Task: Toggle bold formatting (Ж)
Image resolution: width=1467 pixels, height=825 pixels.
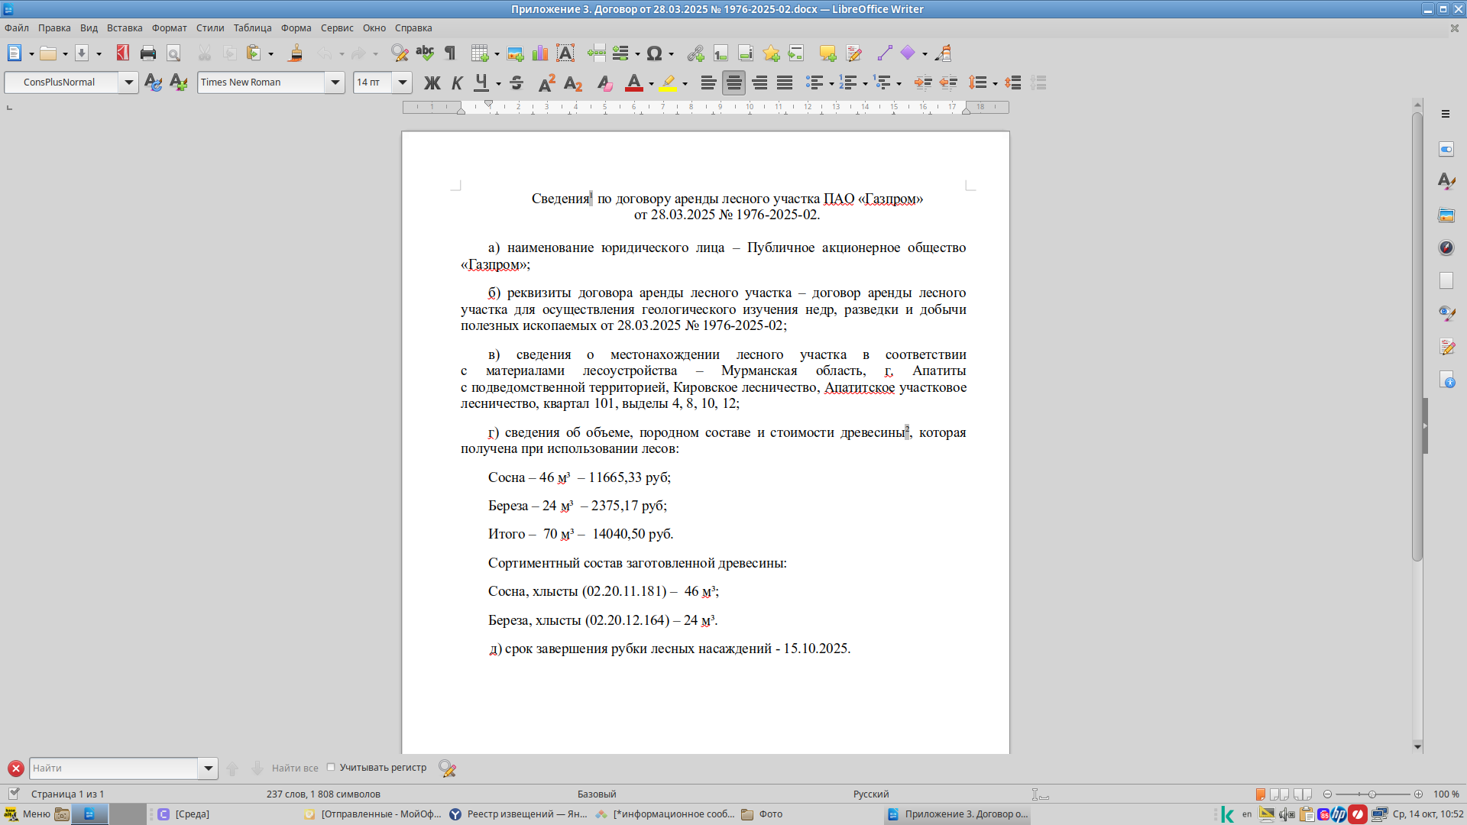Action: (432, 82)
